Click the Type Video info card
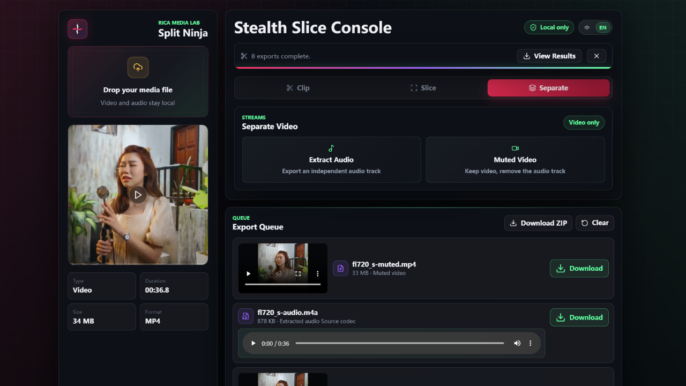The height and width of the screenshot is (386, 686). (102, 286)
